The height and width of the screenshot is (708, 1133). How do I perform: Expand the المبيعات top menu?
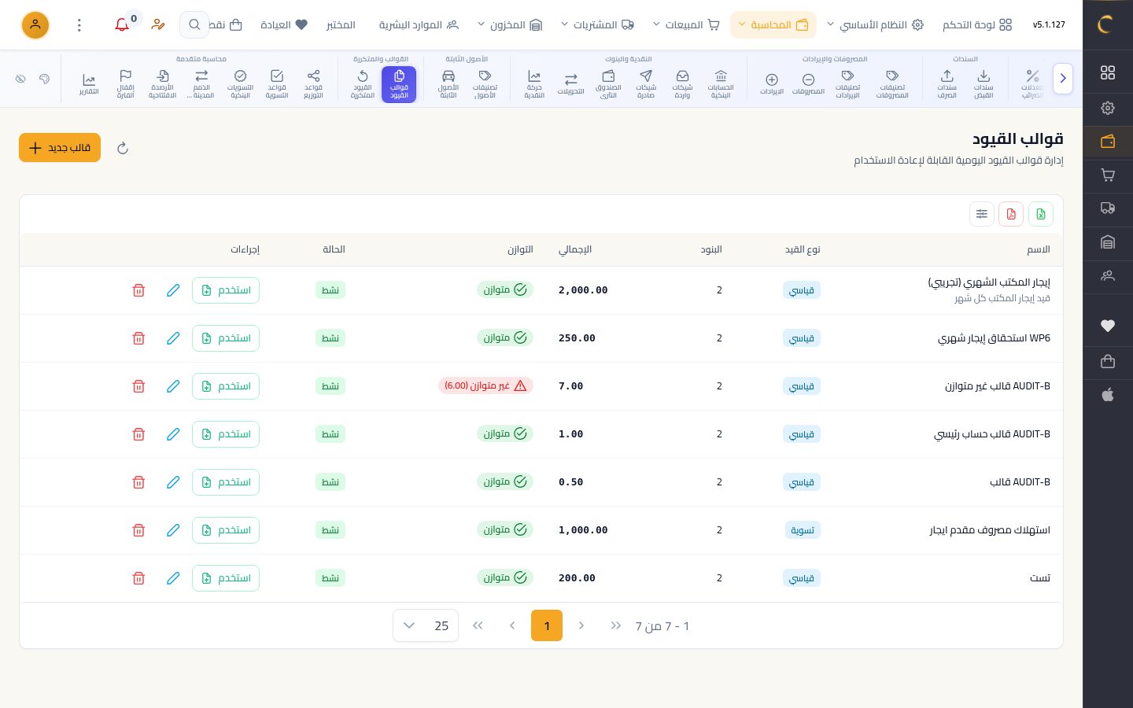point(686,25)
